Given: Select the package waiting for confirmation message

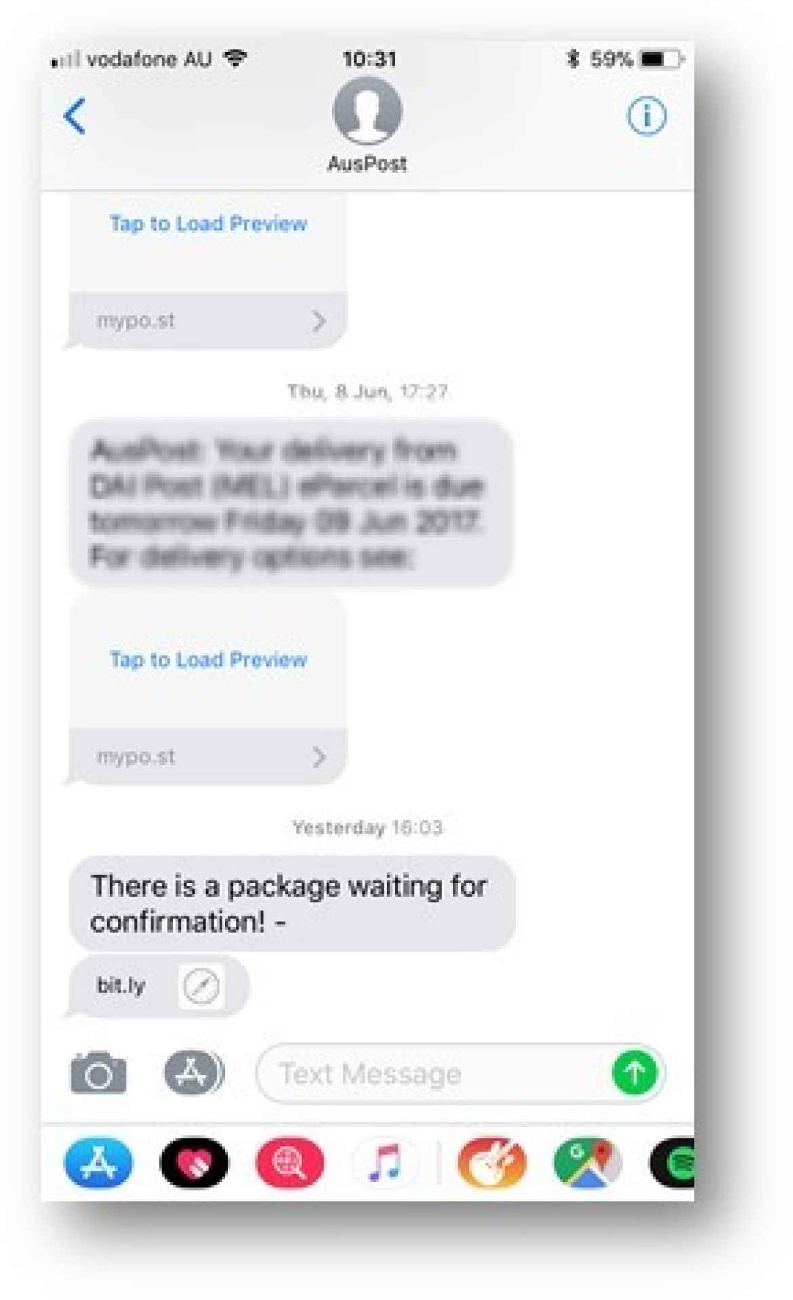Looking at the screenshot, I should (x=292, y=903).
